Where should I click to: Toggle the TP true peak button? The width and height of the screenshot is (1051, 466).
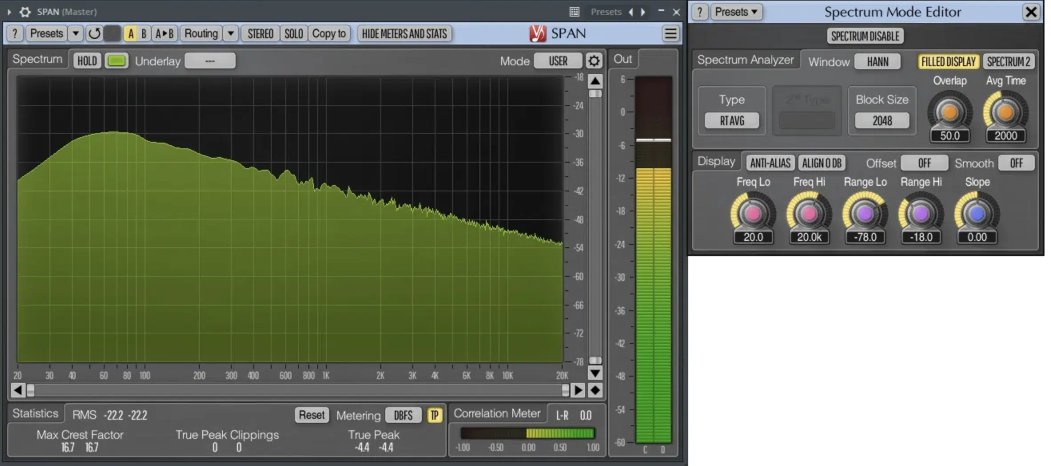pos(434,415)
